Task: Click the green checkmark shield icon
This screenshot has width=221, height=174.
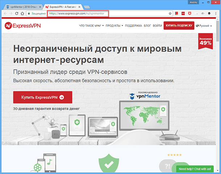Action: [x=109, y=163]
